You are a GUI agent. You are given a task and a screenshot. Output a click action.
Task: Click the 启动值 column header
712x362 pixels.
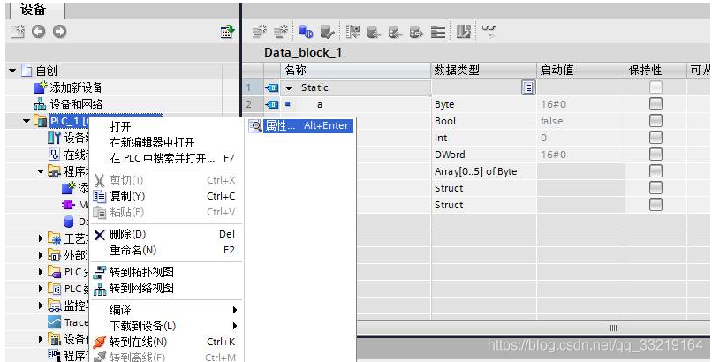tap(580, 71)
